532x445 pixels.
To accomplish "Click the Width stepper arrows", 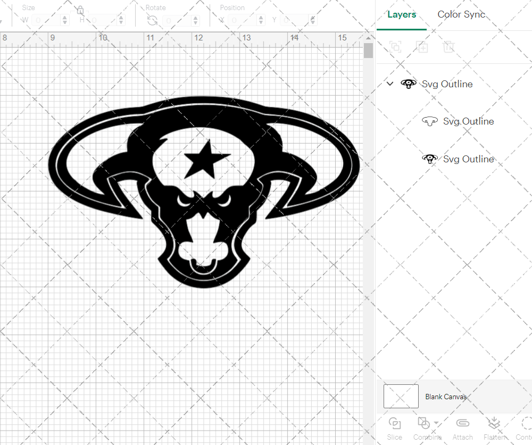I will pyautogui.click(x=65, y=20).
